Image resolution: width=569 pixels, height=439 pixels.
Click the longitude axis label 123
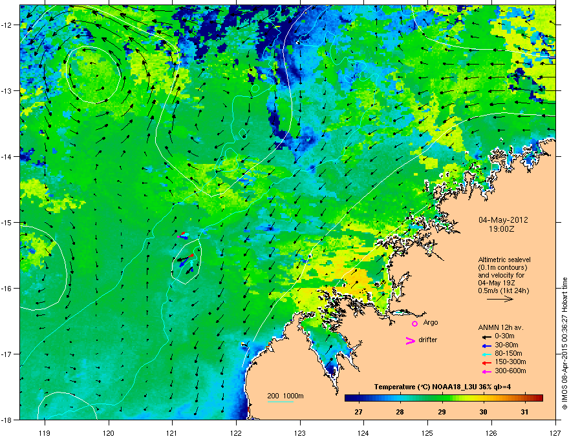[x=300, y=433]
